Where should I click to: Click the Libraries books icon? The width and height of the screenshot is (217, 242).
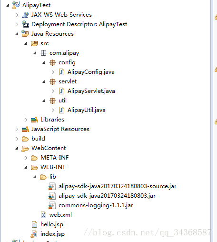34,120
